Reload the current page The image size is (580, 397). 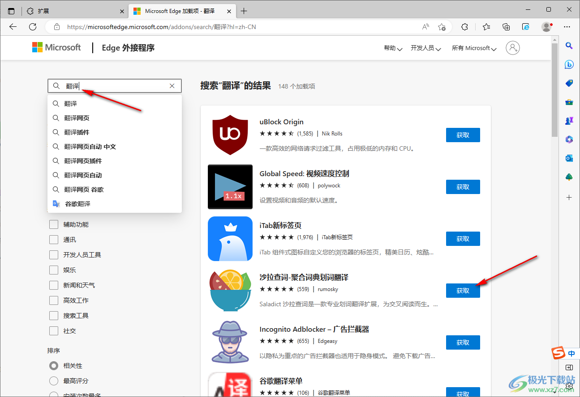point(33,27)
